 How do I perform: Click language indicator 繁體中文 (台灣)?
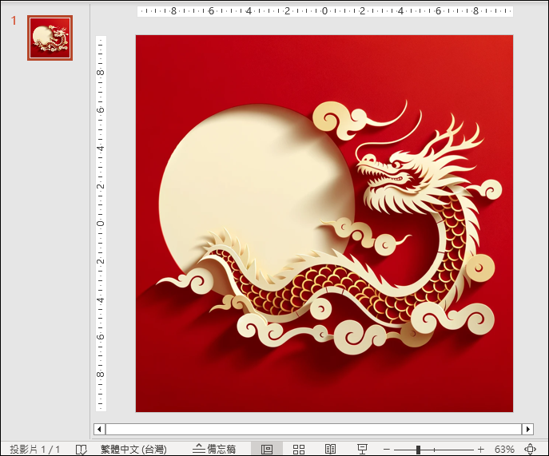click(x=133, y=449)
